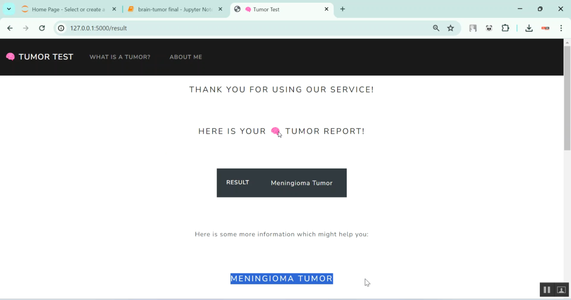Viewport: 571px width, 300px height.
Task: Show the browser downloads
Action: click(x=529, y=28)
